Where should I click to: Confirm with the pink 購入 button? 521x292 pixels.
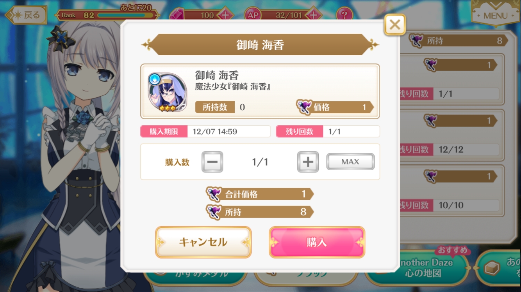[317, 242]
